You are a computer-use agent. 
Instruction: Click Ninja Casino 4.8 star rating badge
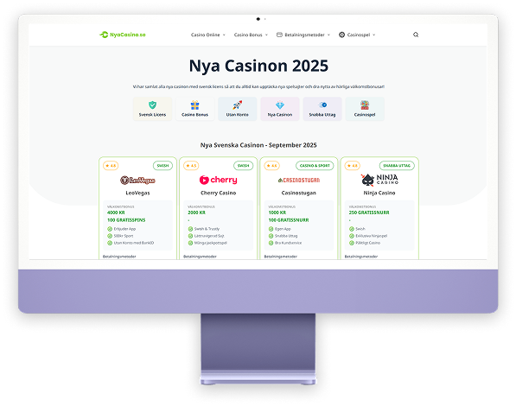click(352, 166)
